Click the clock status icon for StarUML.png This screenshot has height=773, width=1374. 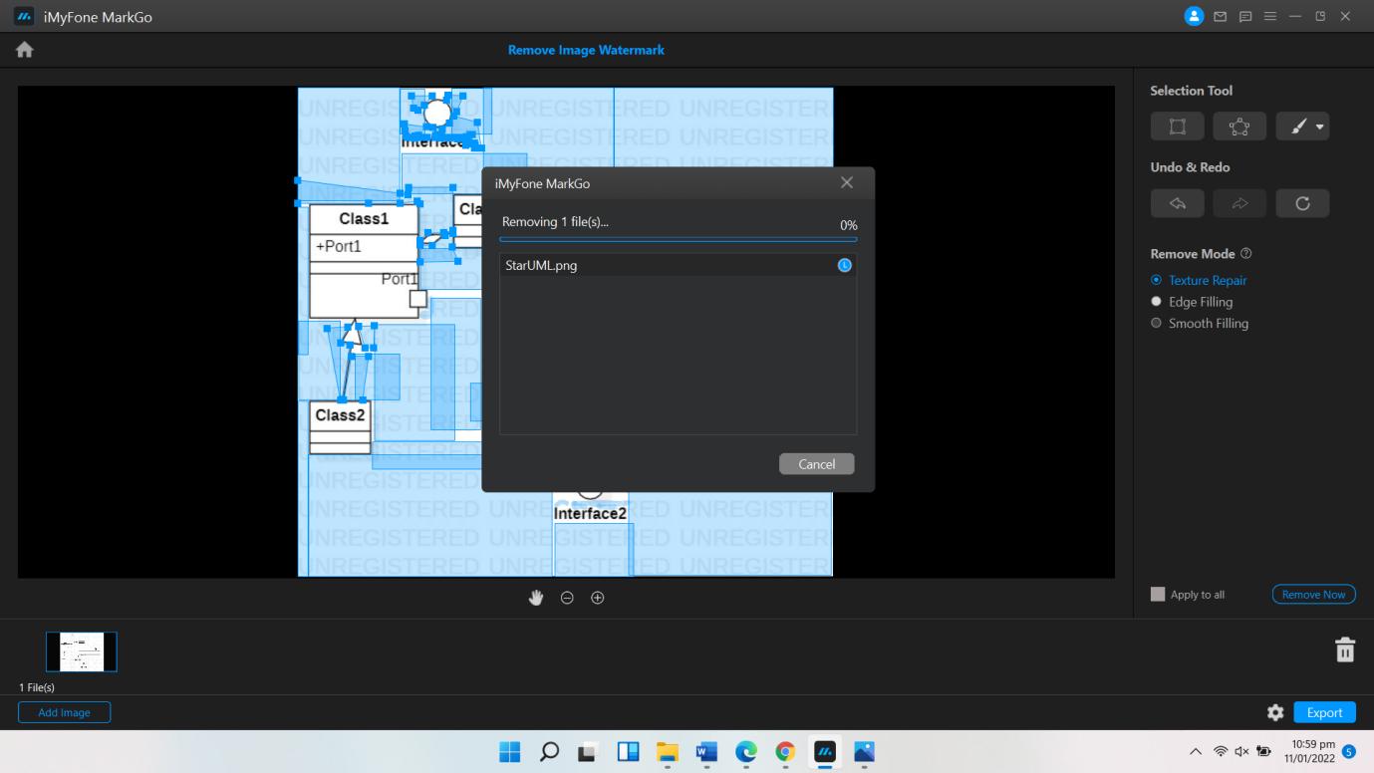[844, 265]
